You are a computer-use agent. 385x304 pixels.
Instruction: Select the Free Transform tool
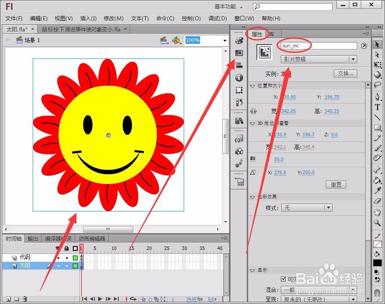click(377, 65)
